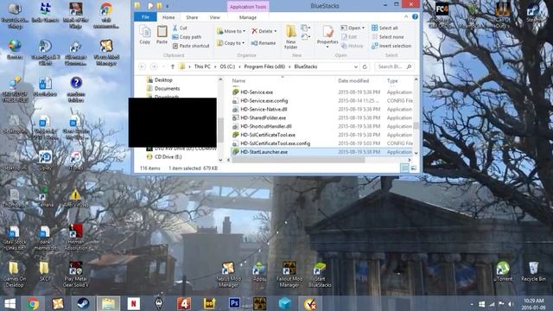This screenshot has height=311, width=553.
Task: Open Explorer Help question mark icon
Action: coord(415,16)
